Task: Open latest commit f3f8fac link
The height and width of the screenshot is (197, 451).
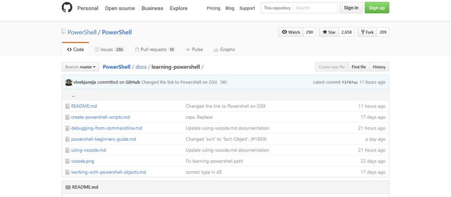Action: point(350,83)
